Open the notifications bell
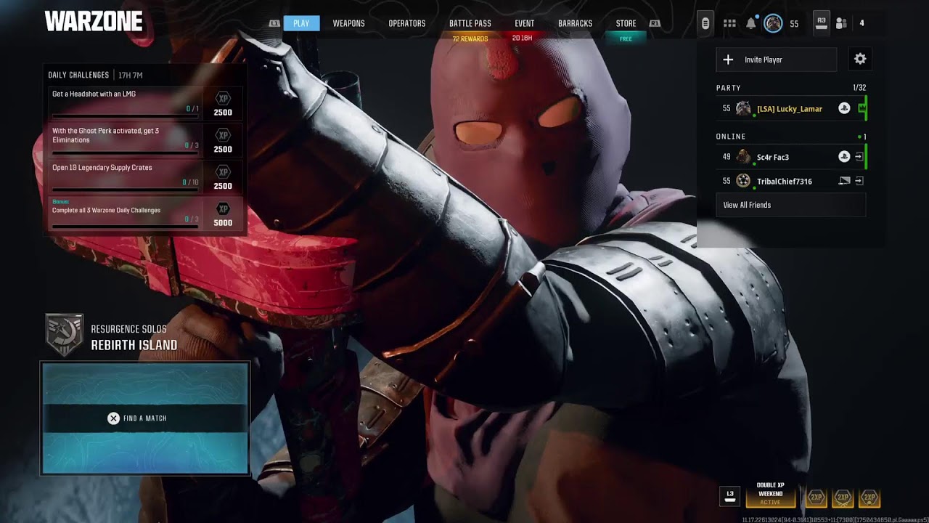 (751, 23)
